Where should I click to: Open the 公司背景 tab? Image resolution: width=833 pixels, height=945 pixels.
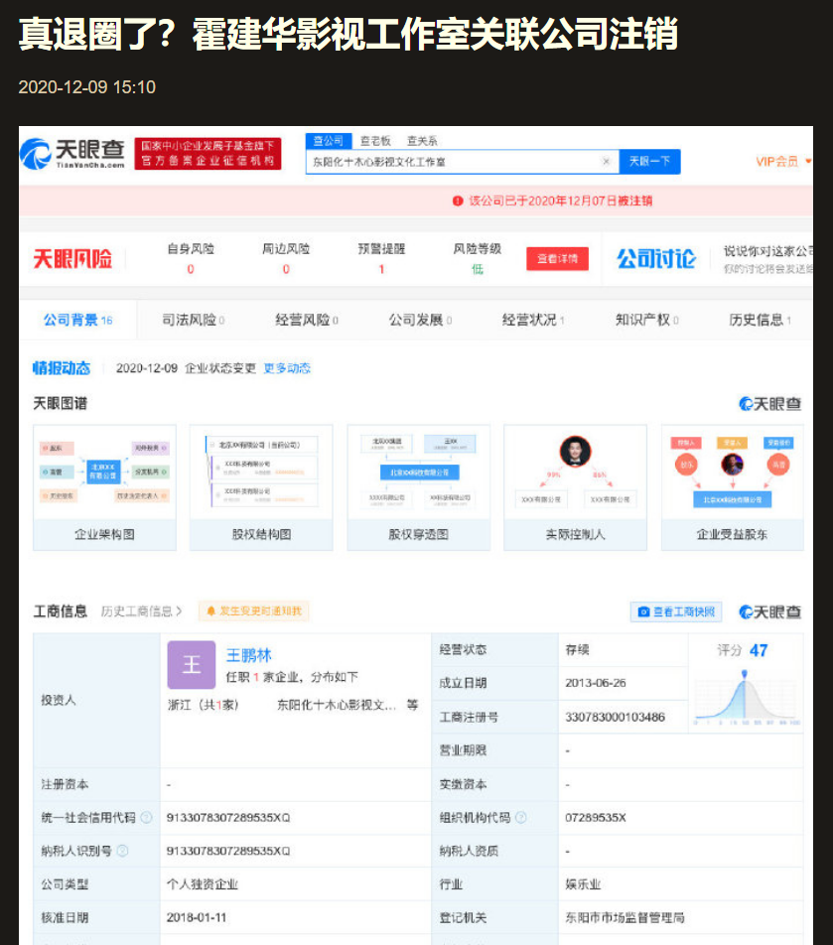point(77,320)
